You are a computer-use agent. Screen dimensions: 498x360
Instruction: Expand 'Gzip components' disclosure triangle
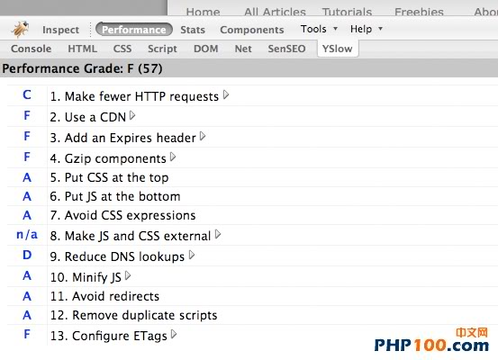[173, 157]
